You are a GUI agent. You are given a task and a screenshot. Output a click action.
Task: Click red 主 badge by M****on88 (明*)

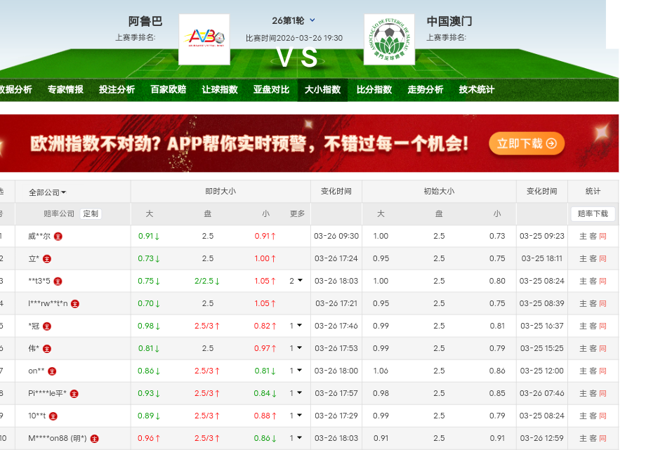point(95,439)
